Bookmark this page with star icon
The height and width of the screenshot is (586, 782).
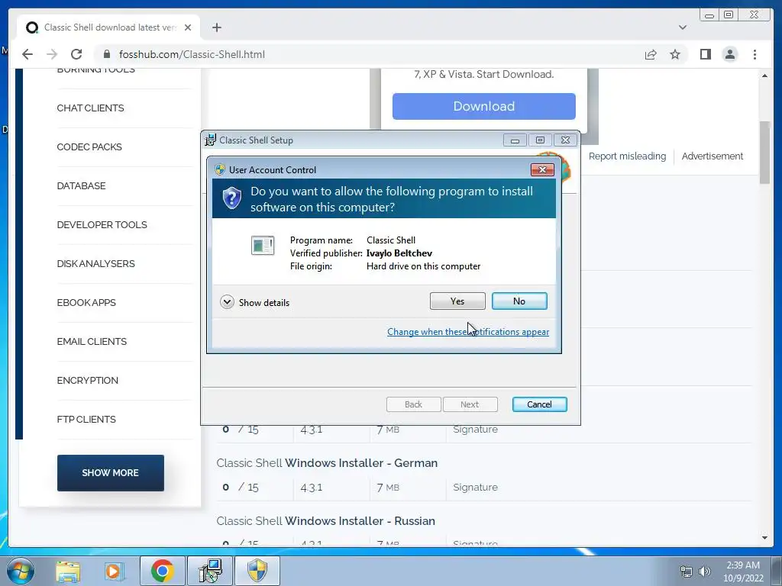[x=675, y=54]
